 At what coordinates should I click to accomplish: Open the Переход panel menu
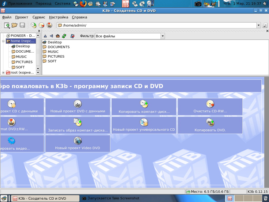43,3
